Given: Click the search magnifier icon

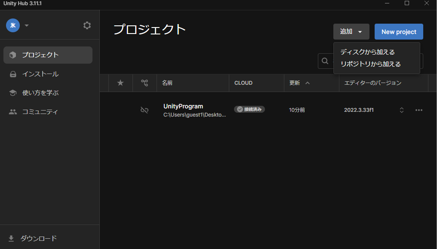Looking at the screenshot, I should [x=325, y=61].
